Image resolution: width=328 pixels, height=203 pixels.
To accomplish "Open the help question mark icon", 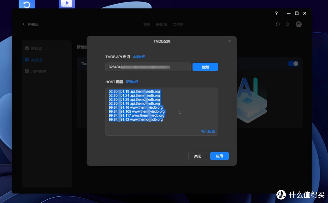I will [x=276, y=13].
